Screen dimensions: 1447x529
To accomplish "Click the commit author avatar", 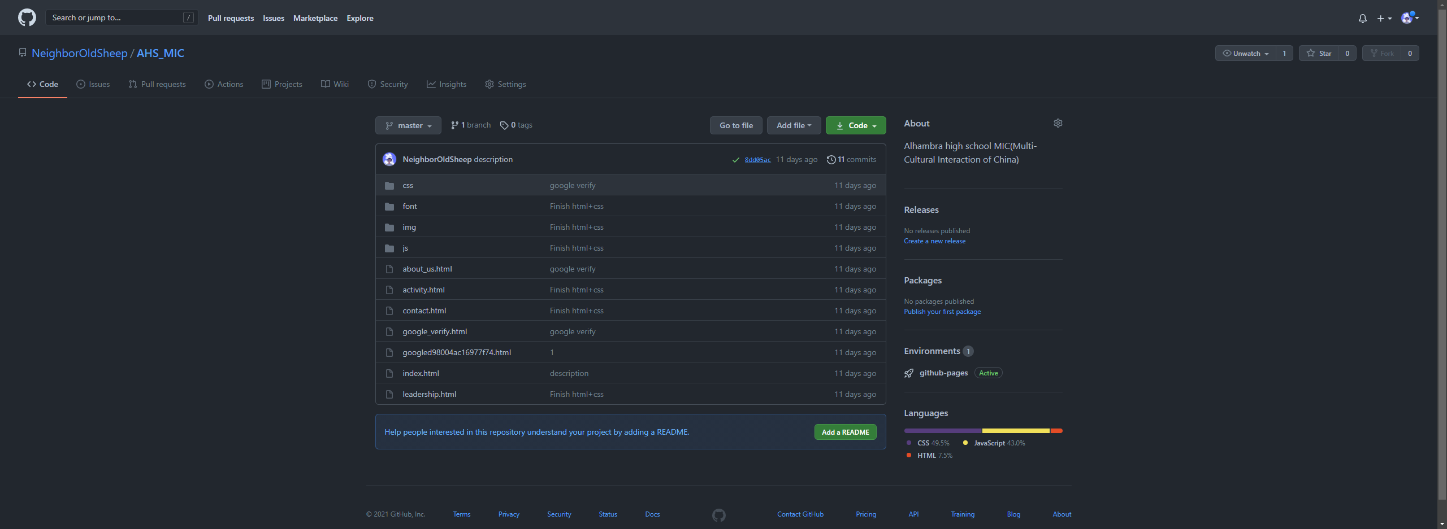I will point(389,159).
